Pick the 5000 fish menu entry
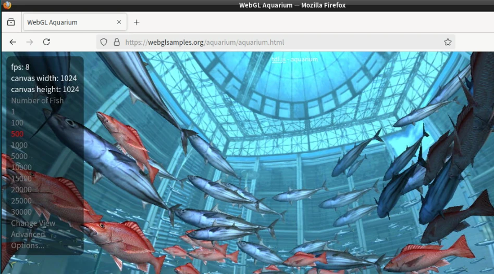The width and height of the screenshot is (494, 274). pyautogui.click(x=19, y=156)
